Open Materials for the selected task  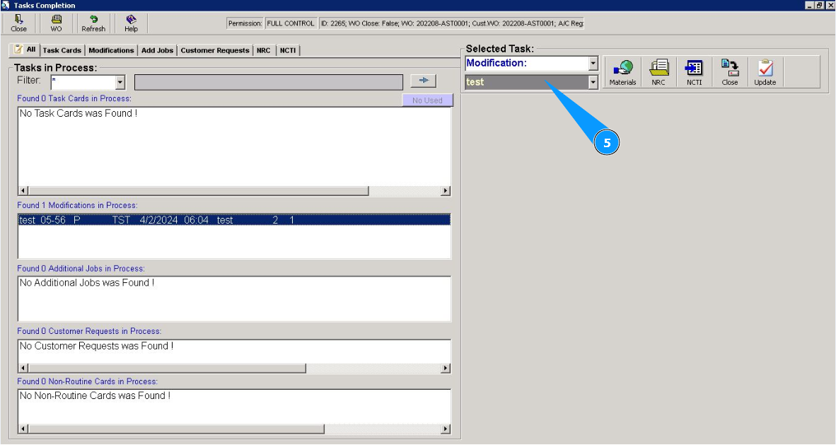pyautogui.click(x=622, y=72)
